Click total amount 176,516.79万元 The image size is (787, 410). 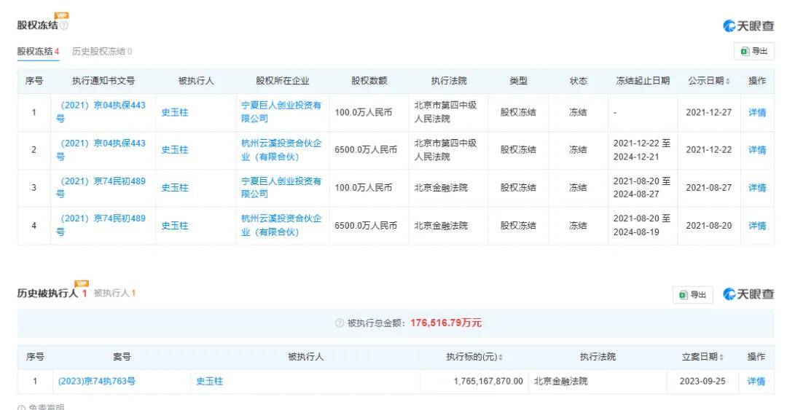click(446, 323)
